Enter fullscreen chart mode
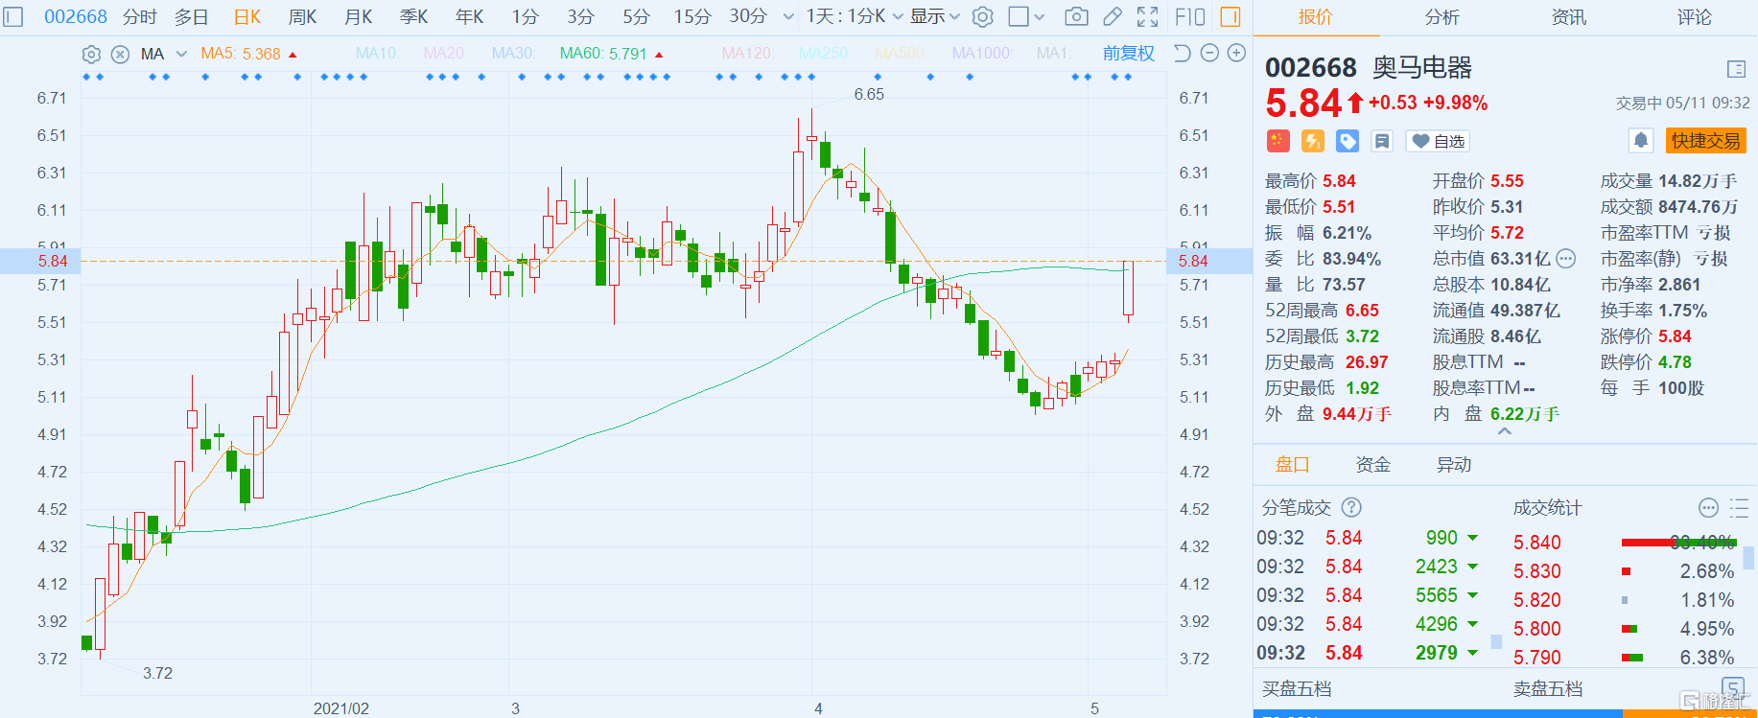 [1148, 16]
